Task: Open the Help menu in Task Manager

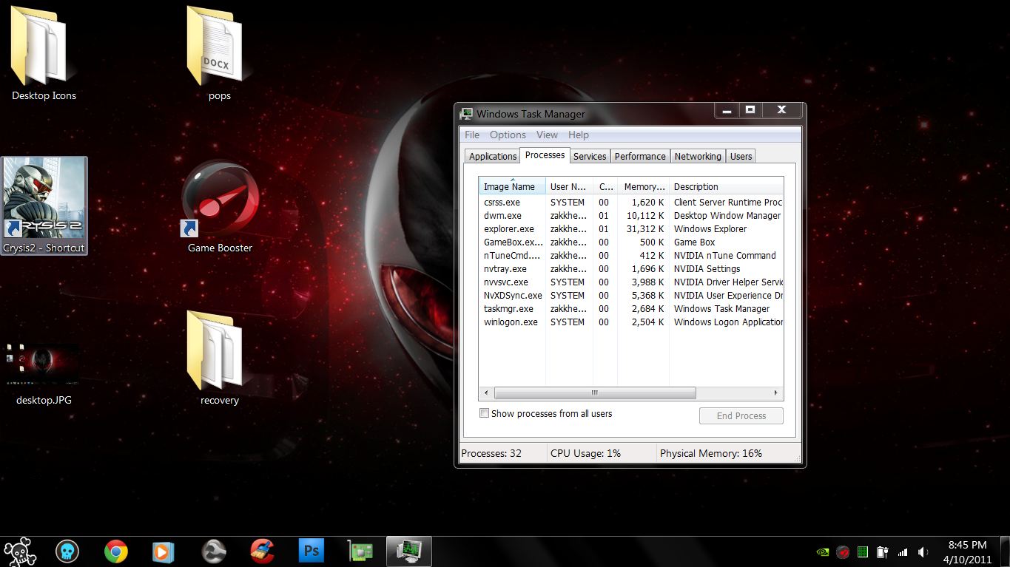Action: [x=579, y=135]
